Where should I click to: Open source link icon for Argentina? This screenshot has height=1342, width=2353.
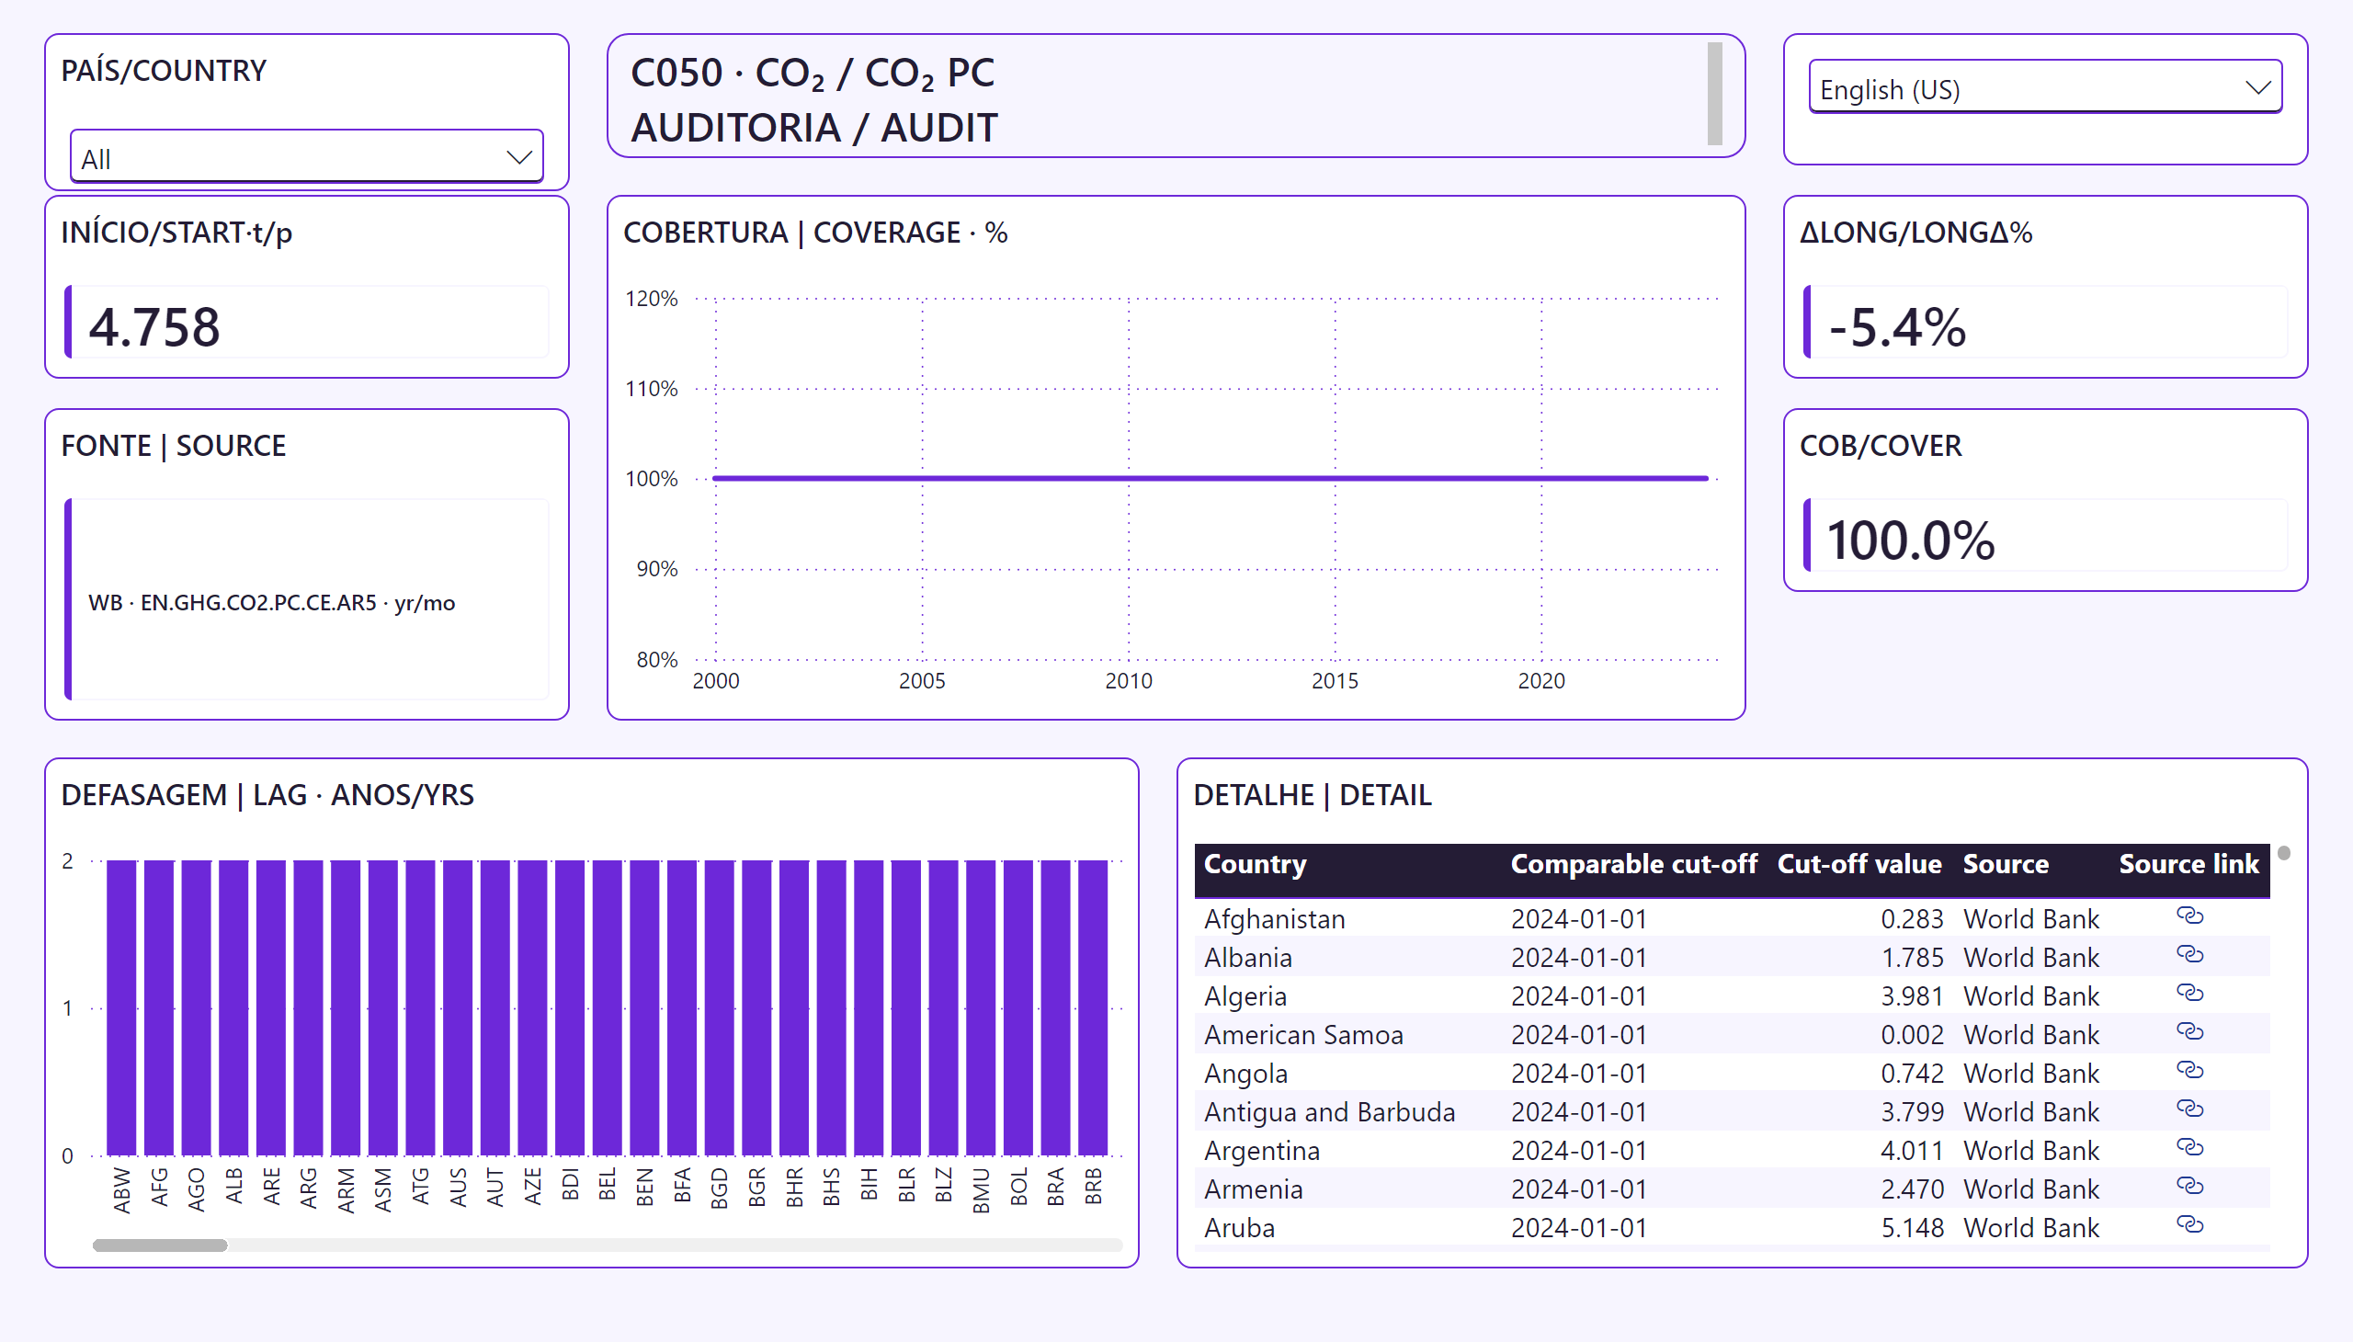click(2189, 1148)
